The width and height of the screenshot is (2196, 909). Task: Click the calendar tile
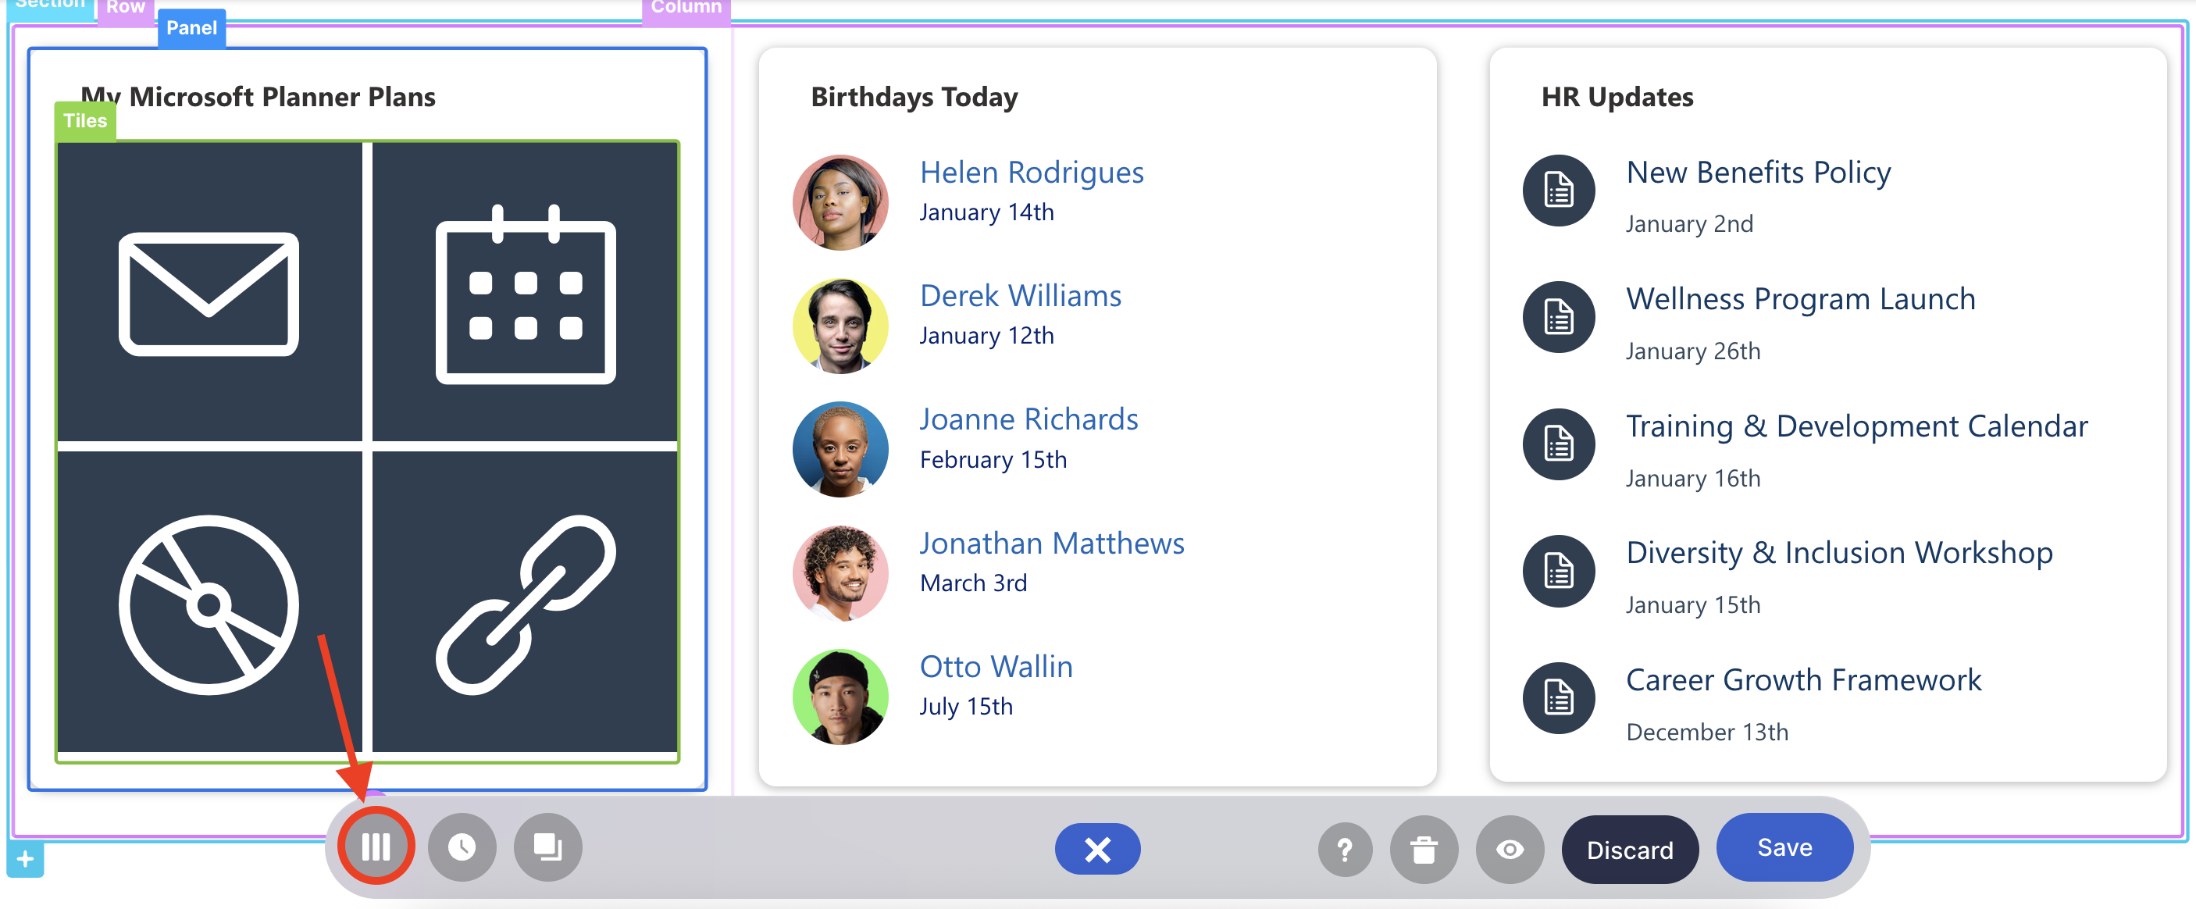point(525,293)
